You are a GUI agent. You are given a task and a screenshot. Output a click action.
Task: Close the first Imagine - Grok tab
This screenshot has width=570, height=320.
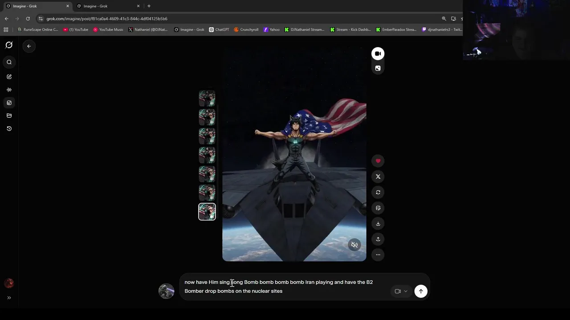[x=68, y=6]
